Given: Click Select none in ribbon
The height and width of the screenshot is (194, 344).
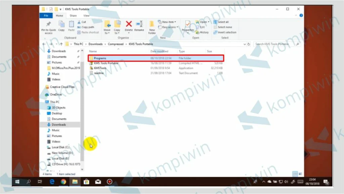Looking at the screenshot, I should coord(223,27).
